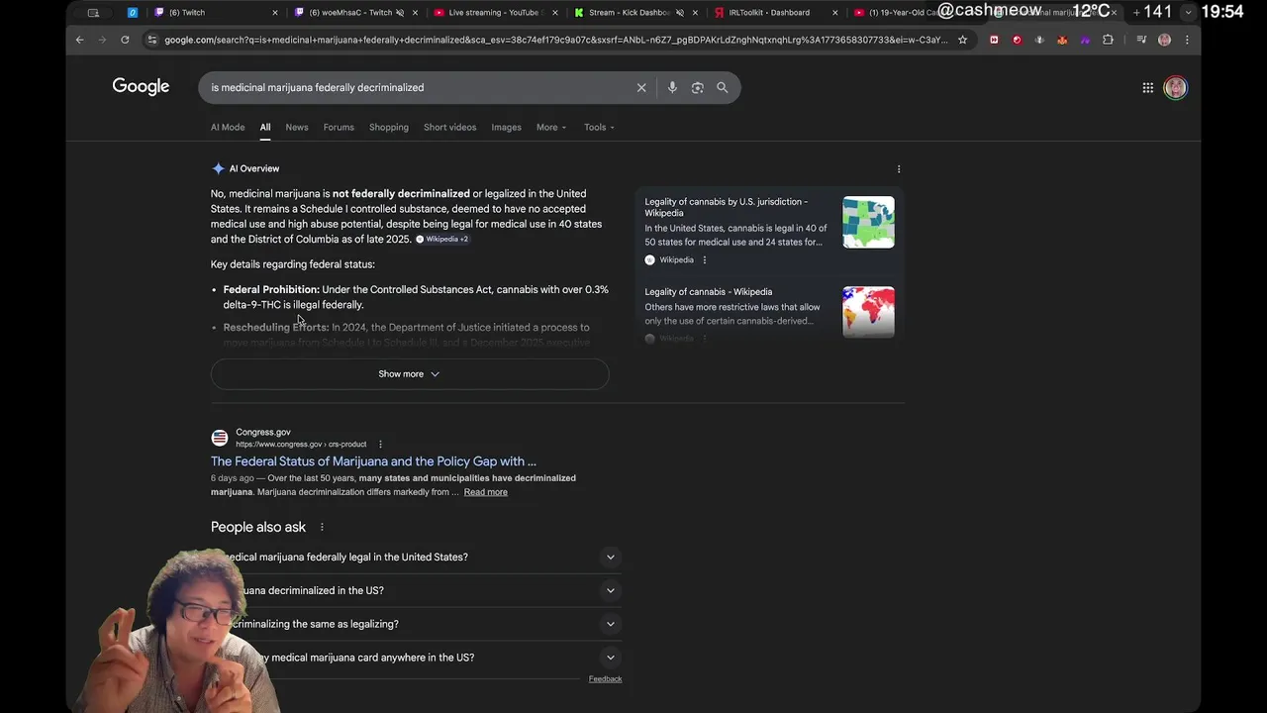Mute the woeMhsaC Twitch tab audio

coord(400,13)
